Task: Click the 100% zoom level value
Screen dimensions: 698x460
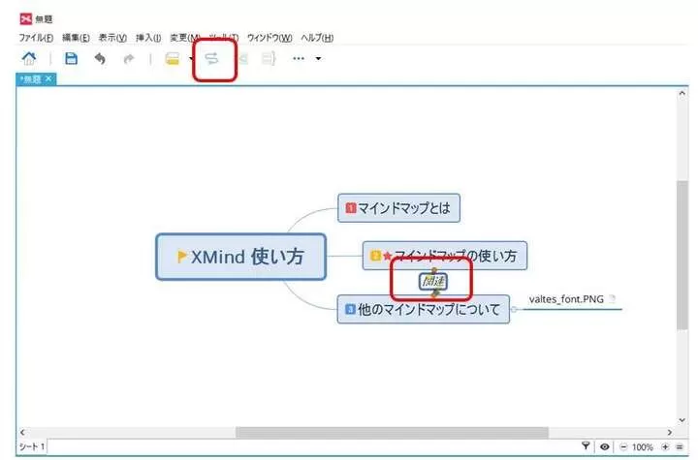Action: tap(642, 446)
